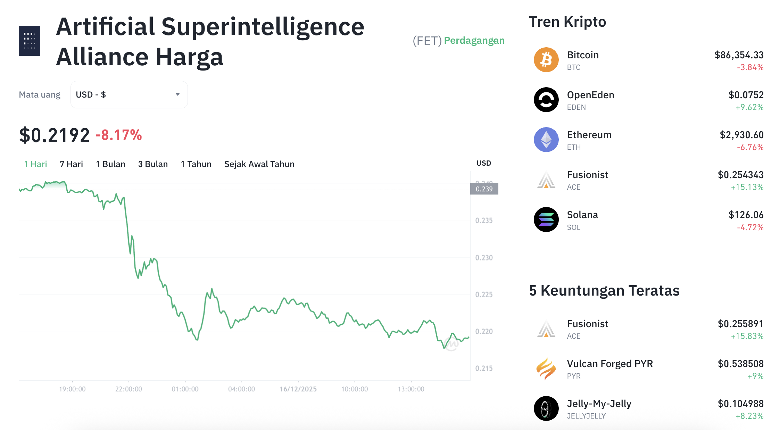Click the Jelly-My-Jelly token icon
Screen dimensions: 771x430
pyautogui.click(x=546, y=408)
